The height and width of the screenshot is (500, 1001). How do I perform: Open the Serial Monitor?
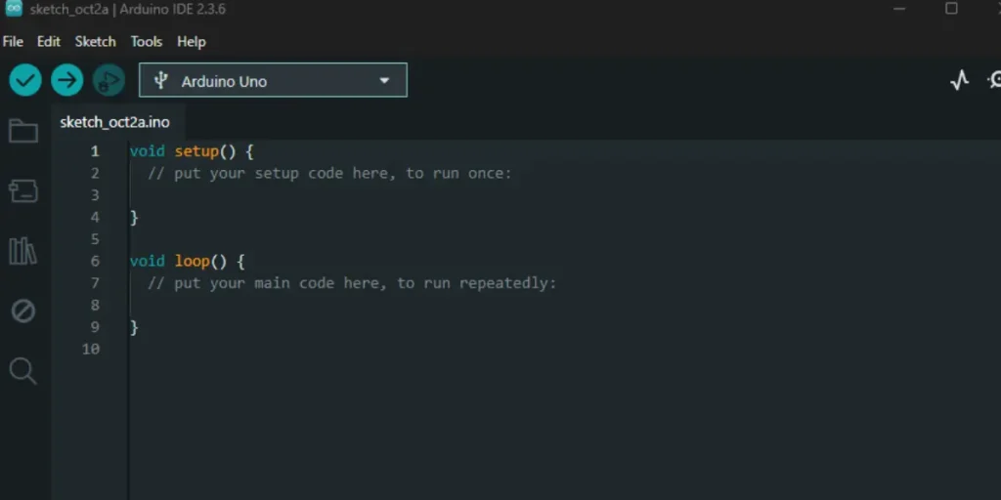994,81
